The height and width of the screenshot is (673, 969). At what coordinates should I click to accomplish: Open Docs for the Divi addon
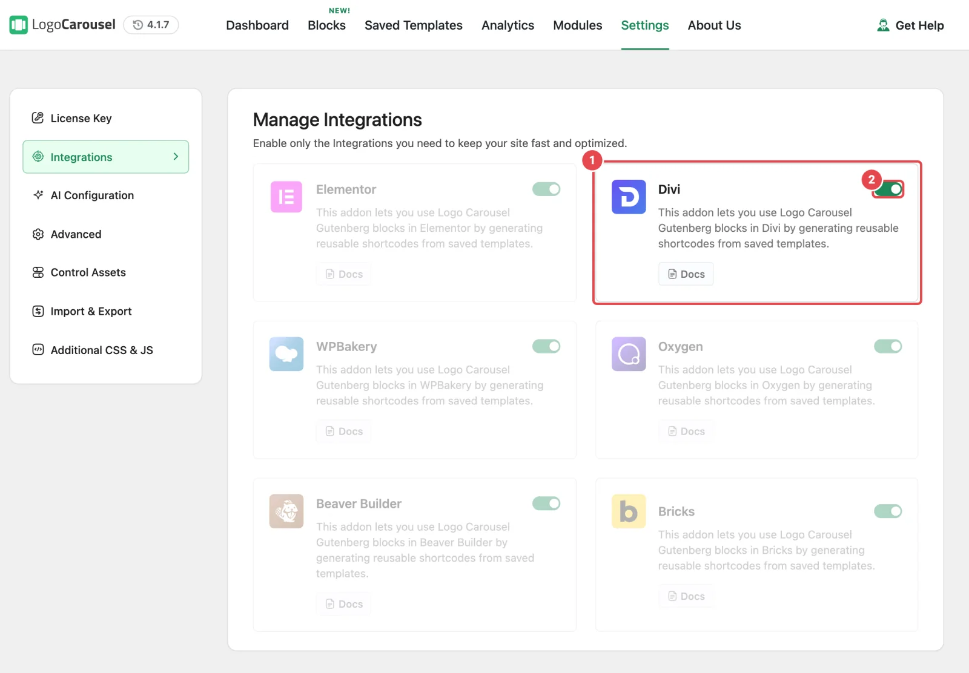click(x=686, y=274)
